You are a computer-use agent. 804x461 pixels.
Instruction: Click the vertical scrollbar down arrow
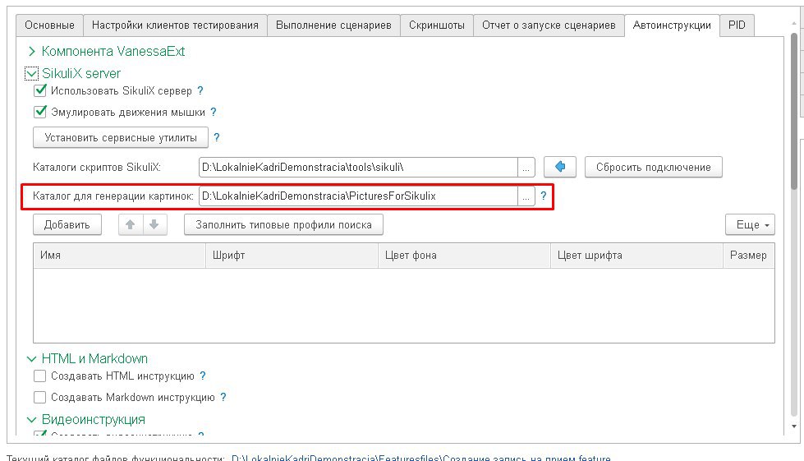pos(794,426)
